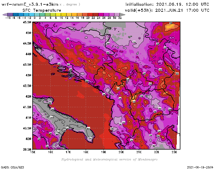Select the magenta 24 to 26 legend swatch
This screenshot has height=169, width=219.
(x=101, y=14)
